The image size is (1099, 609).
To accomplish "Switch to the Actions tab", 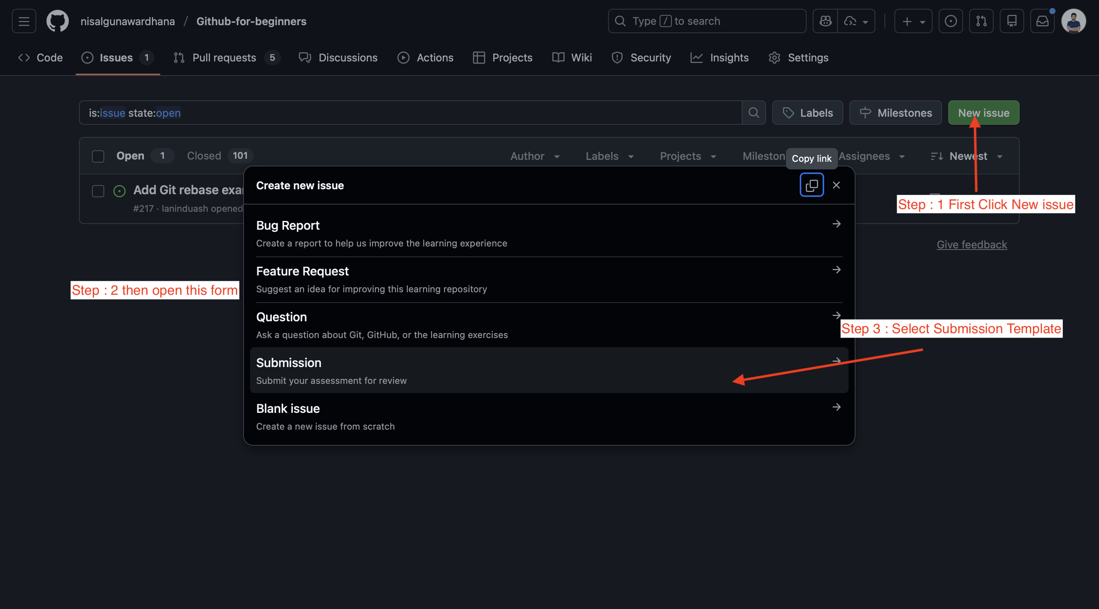I will [425, 58].
